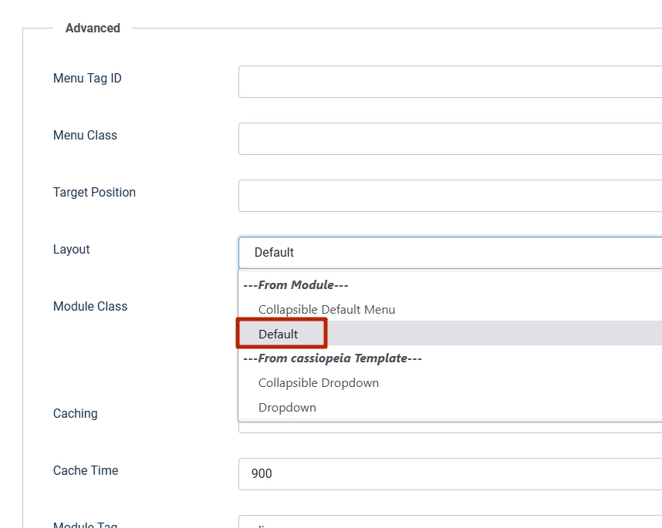Click the Cache Time label
This screenshot has width=662, height=528.
point(86,470)
